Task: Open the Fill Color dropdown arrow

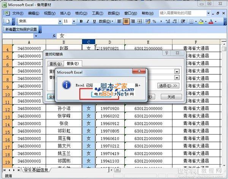Action: pos(206,22)
